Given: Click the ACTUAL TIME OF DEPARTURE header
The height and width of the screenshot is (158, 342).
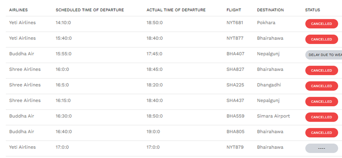Looking at the screenshot, I should (x=176, y=10).
